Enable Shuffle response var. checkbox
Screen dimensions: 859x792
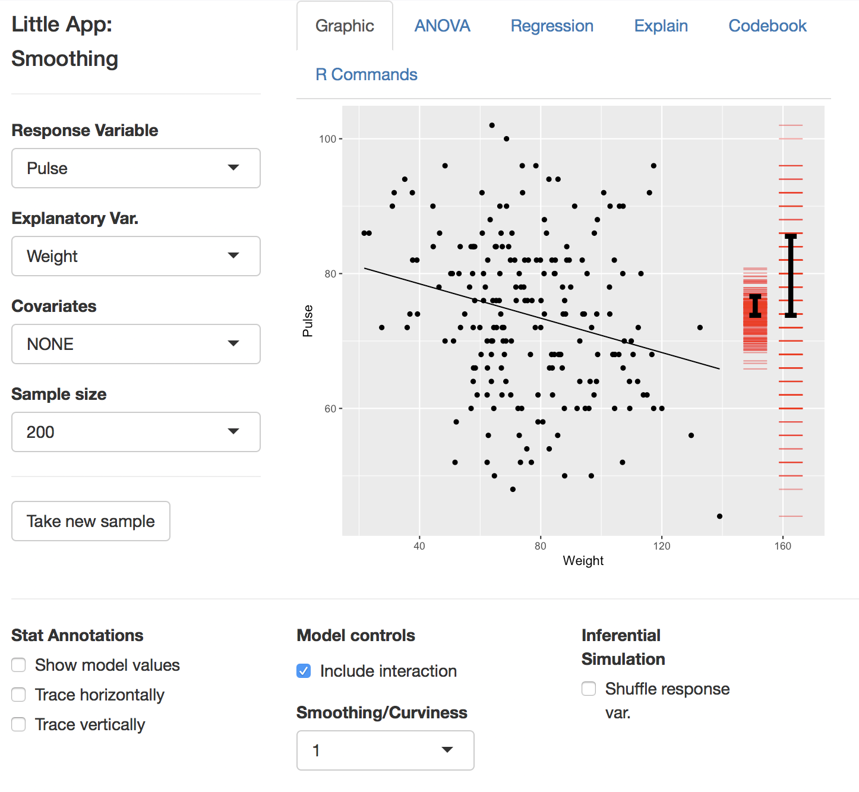pyautogui.click(x=589, y=689)
